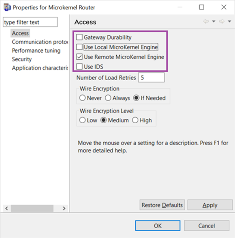Click the Properties dialog title bar icon
The image size is (235, 238).
[x=7, y=8]
